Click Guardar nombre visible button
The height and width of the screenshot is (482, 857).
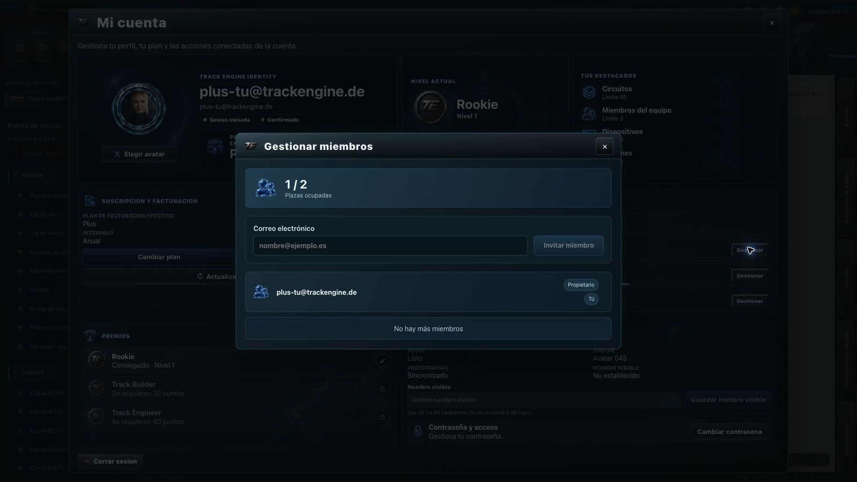(728, 400)
